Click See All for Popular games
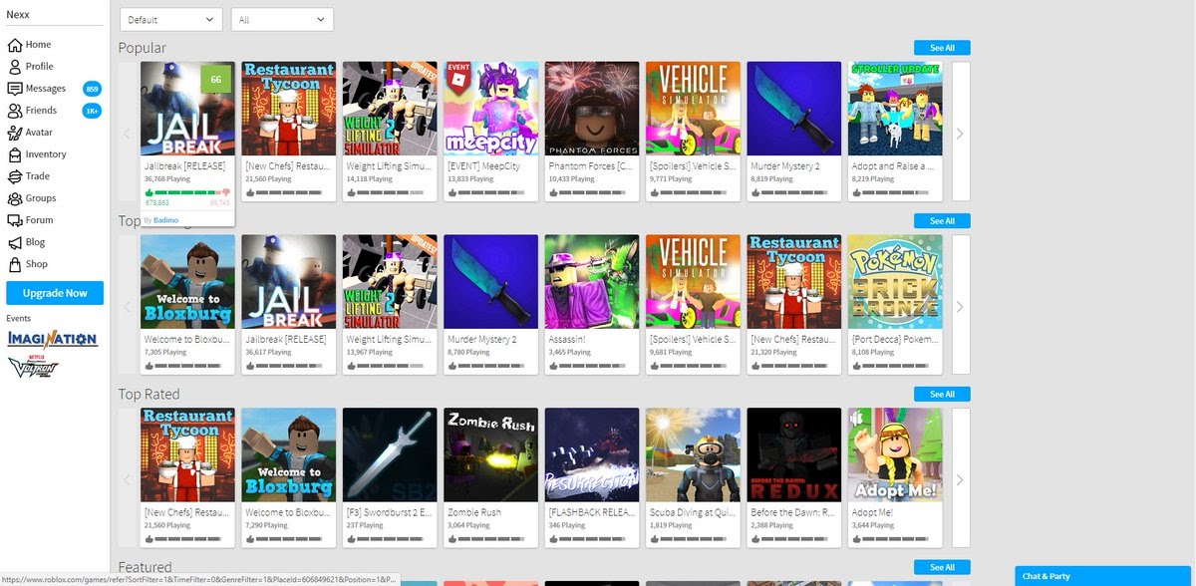 point(942,48)
